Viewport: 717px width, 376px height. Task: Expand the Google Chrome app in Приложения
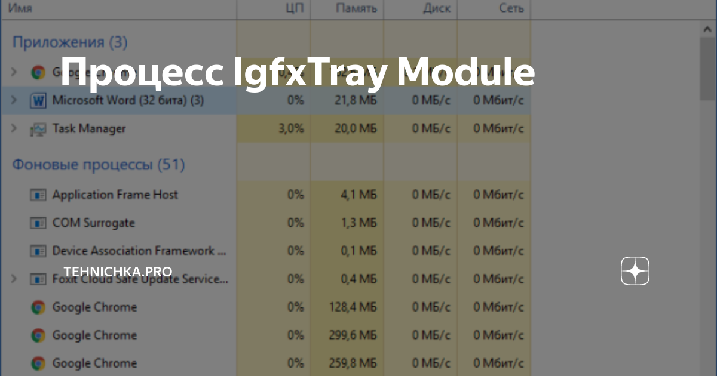coord(14,72)
